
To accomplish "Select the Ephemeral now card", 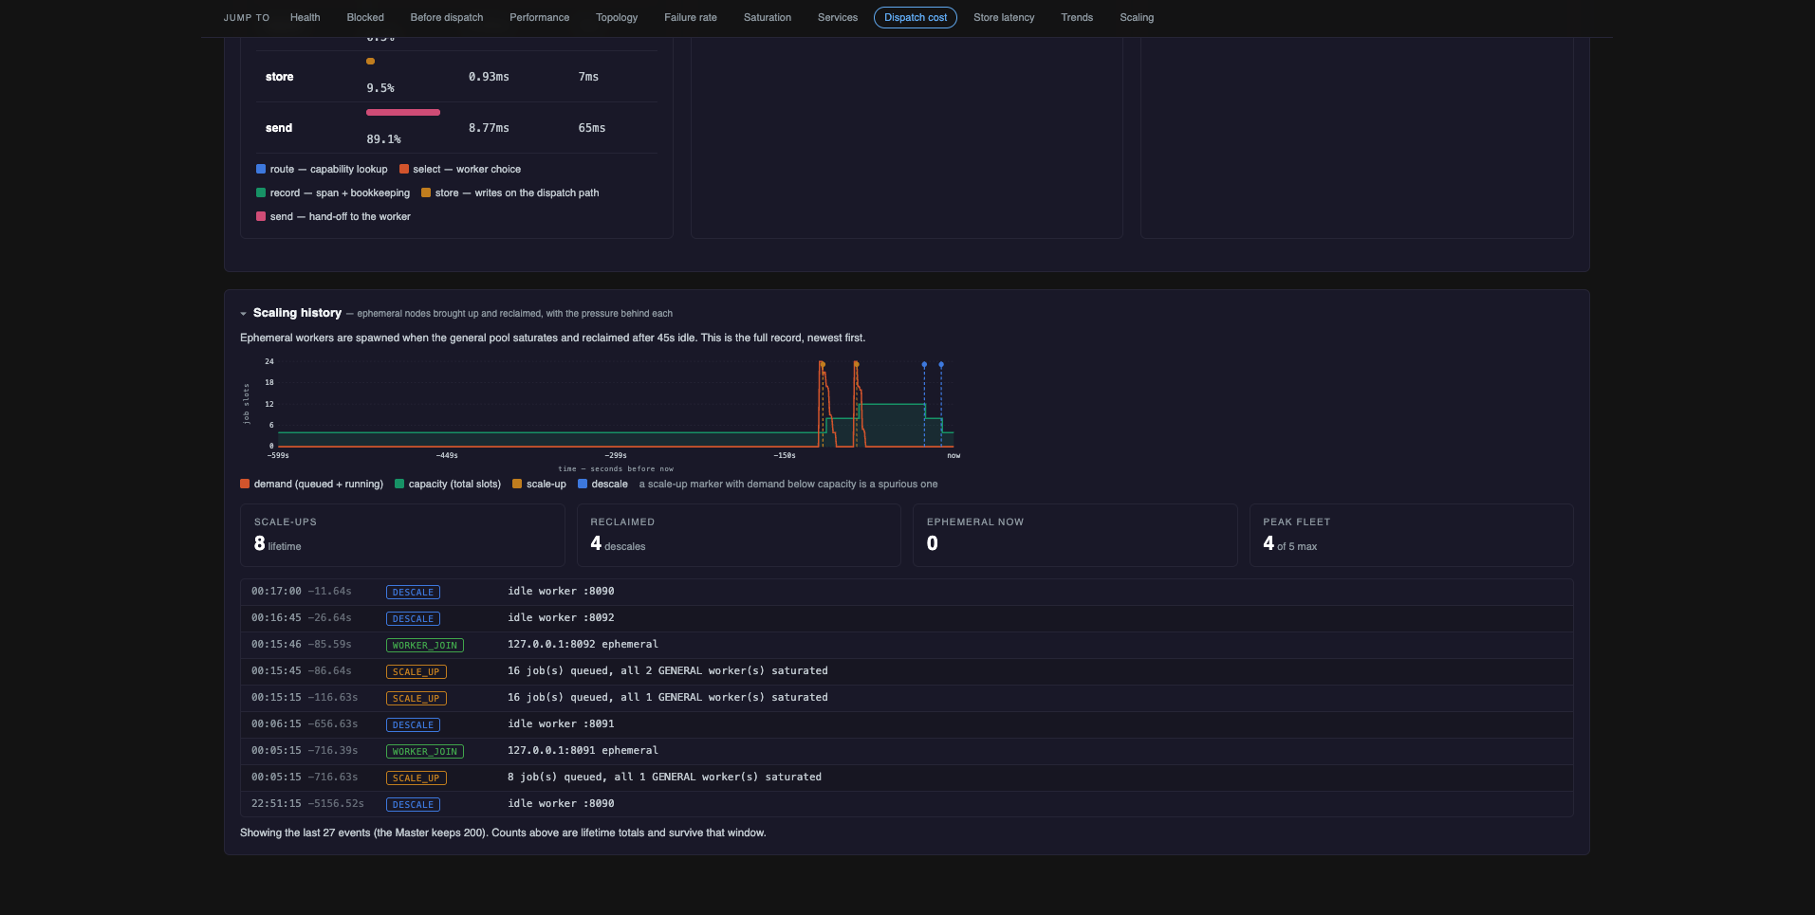I will [x=1075, y=536].
